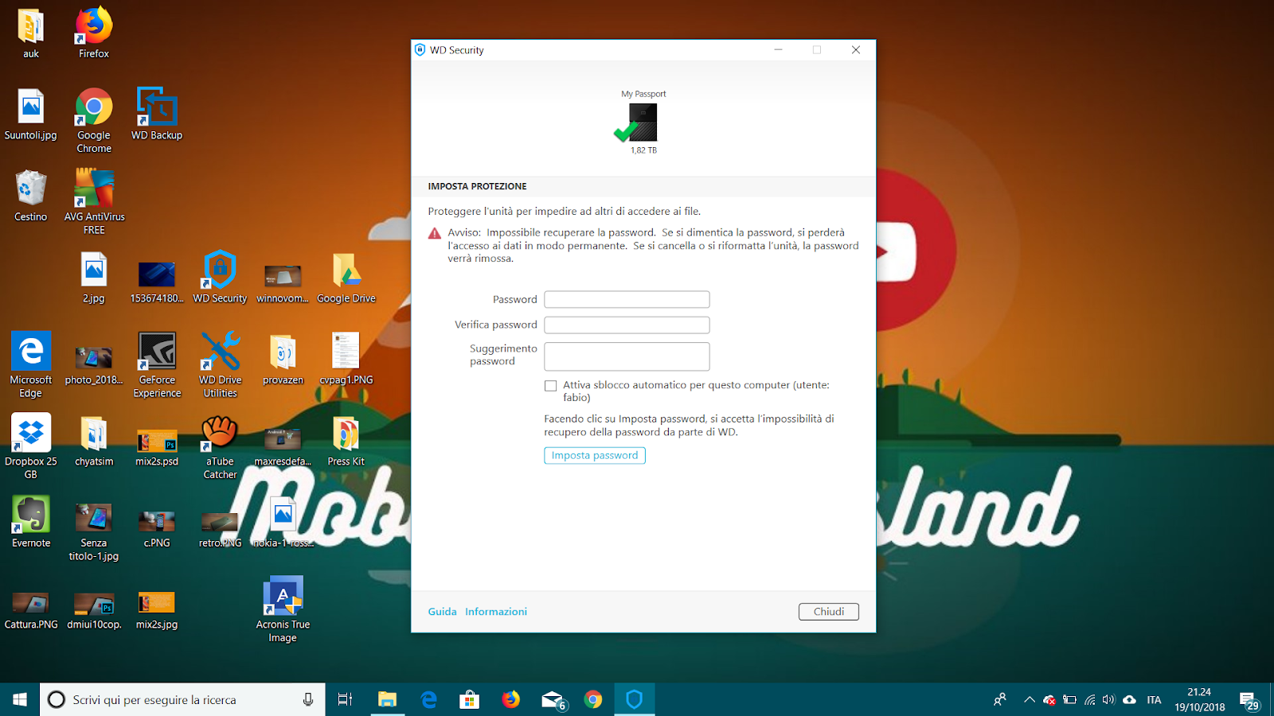
Task: Open File Explorer from taskbar
Action: [x=387, y=699]
